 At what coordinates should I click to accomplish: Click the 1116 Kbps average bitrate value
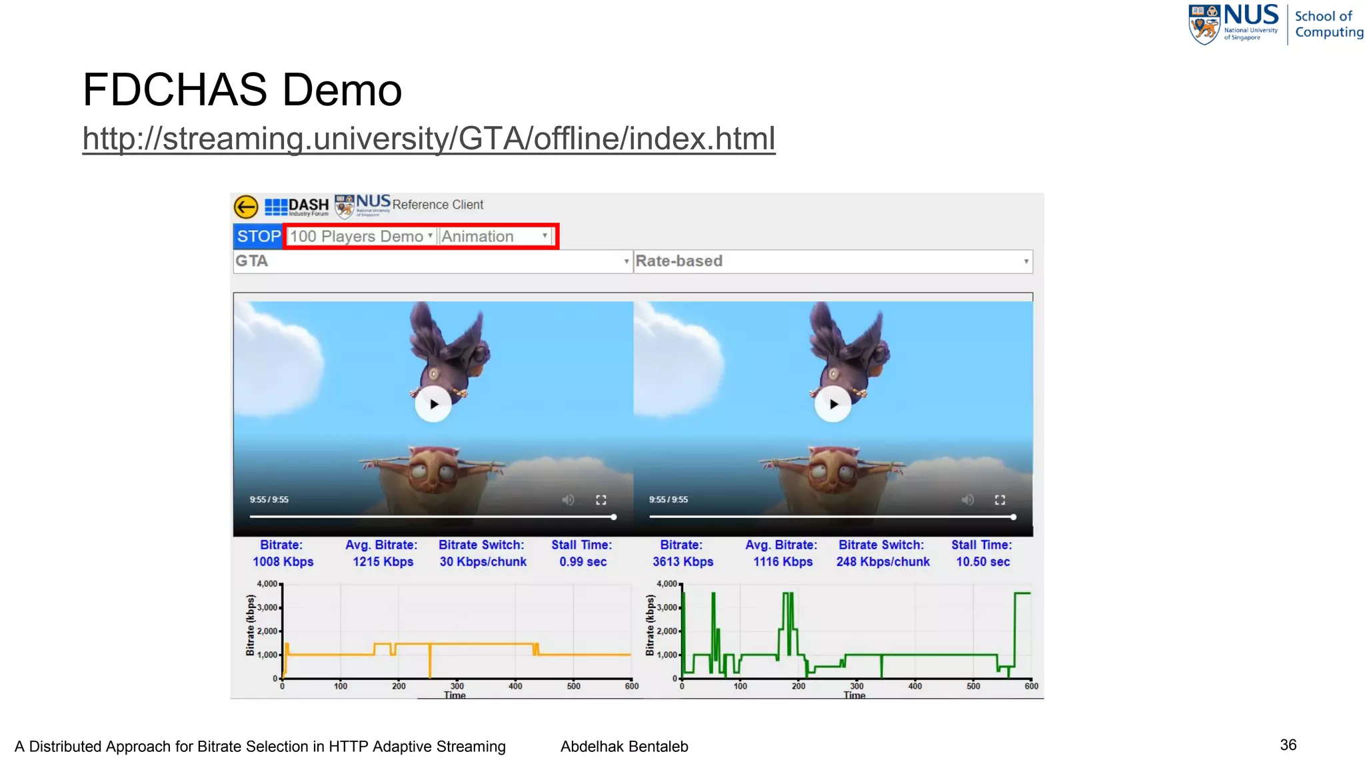782,562
